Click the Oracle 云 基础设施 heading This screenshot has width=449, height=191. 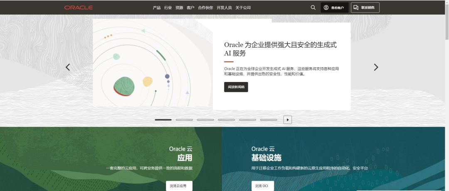[266, 154]
